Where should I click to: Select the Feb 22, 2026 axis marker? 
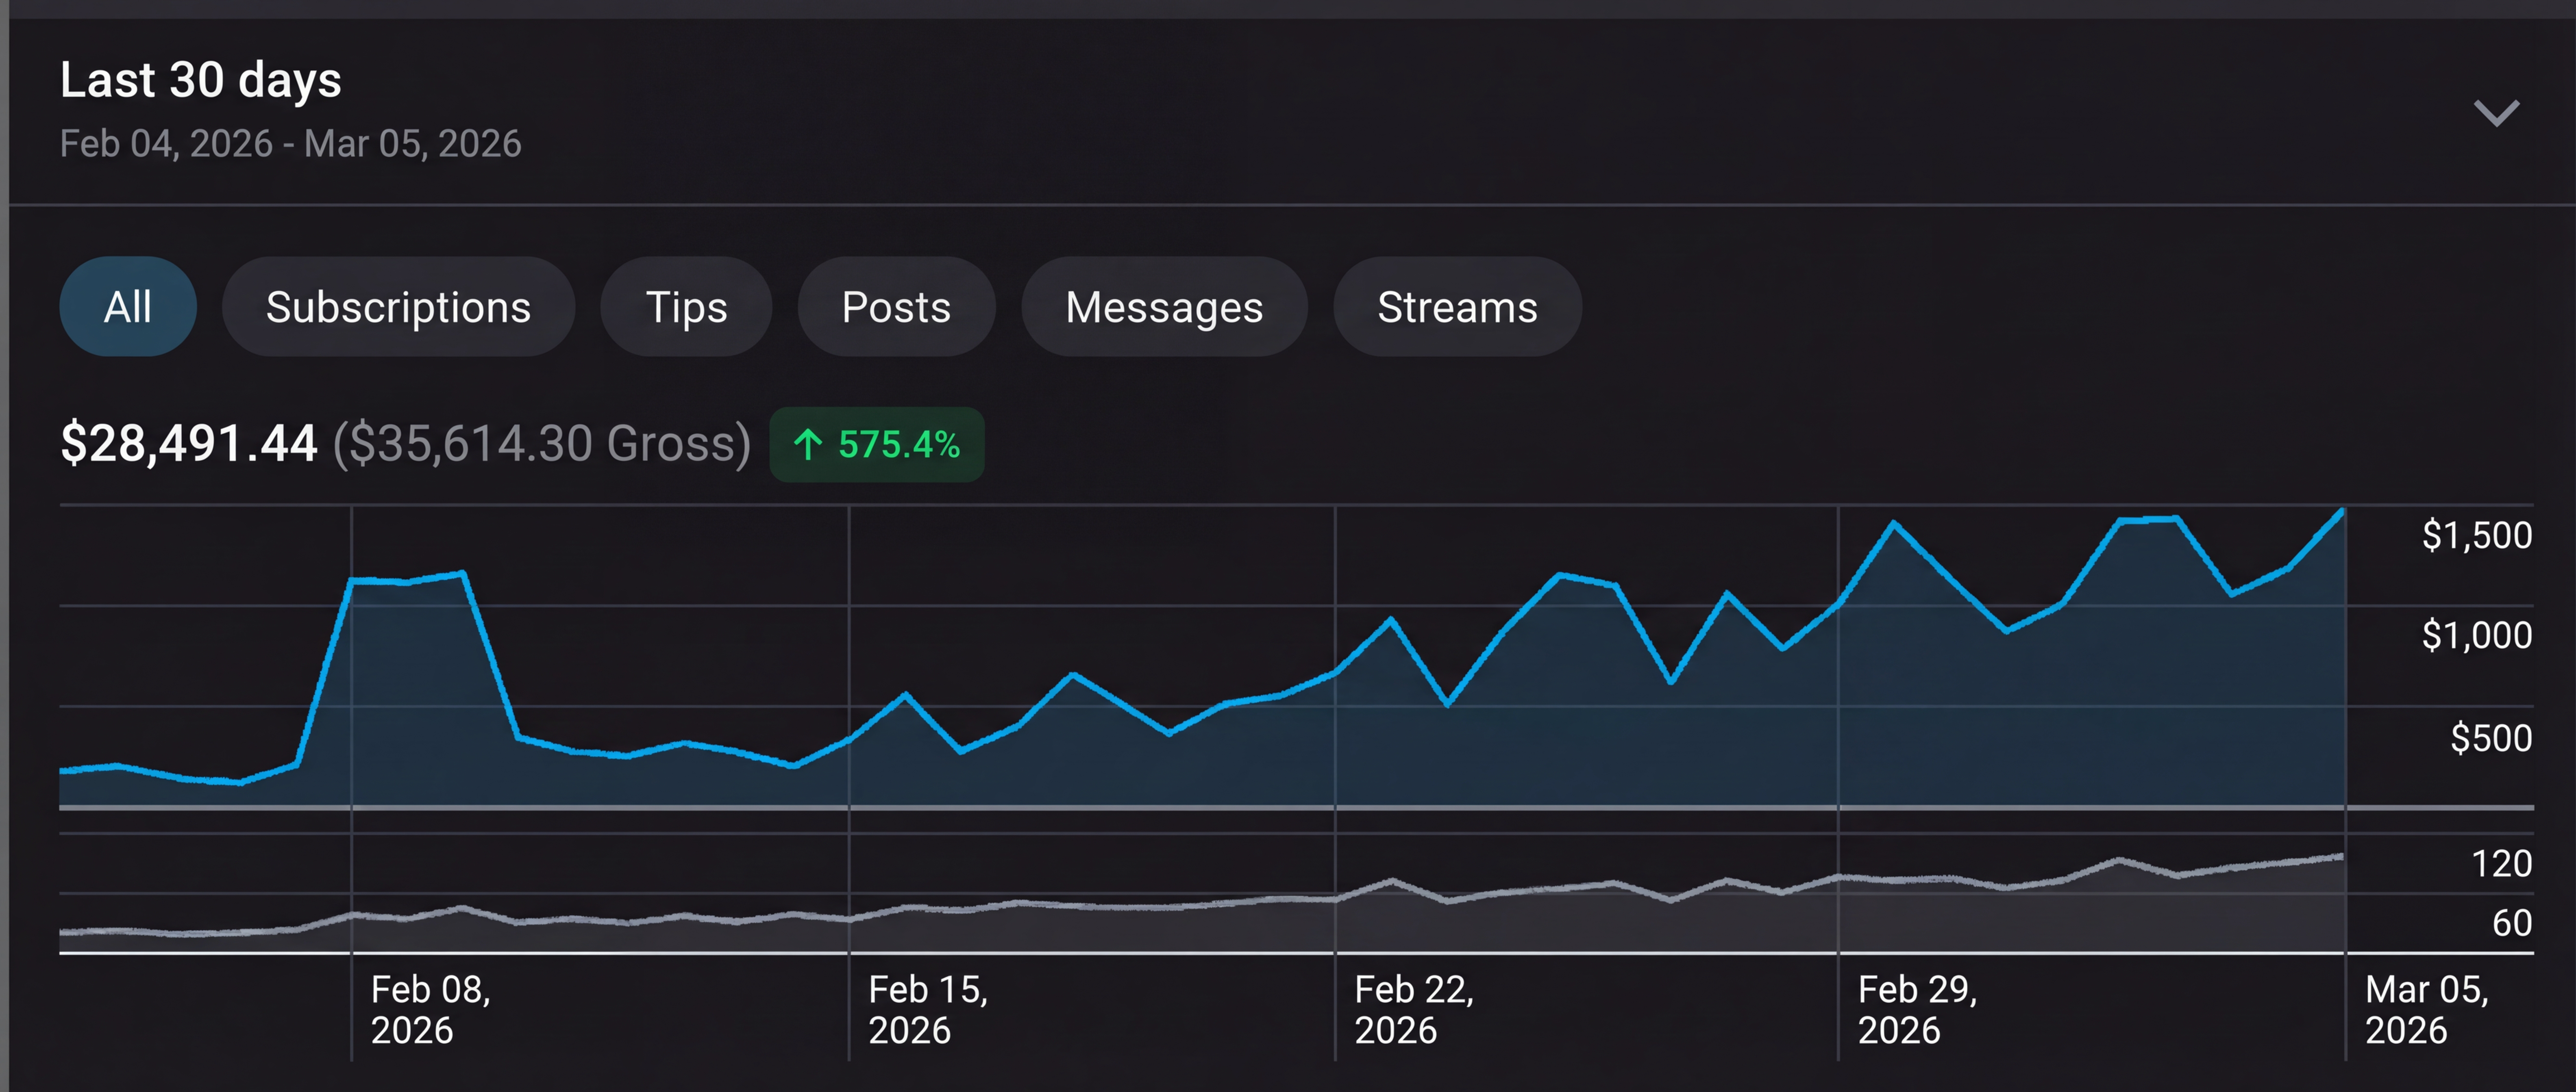coord(1414,1009)
